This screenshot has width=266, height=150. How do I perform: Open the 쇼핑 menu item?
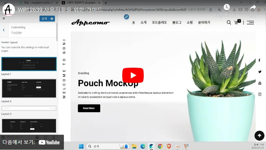(x=190, y=23)
